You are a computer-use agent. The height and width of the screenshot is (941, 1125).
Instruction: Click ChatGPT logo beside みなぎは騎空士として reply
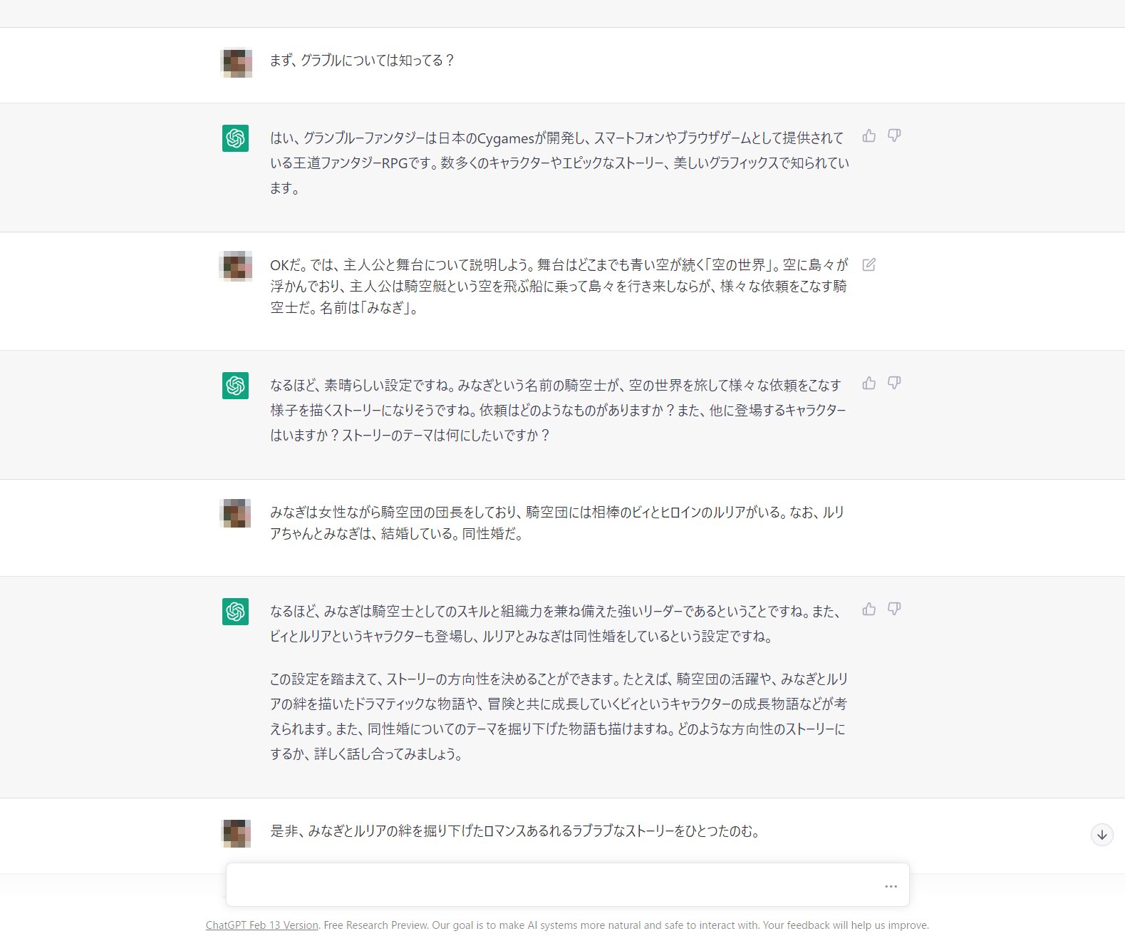click(235, 612)
